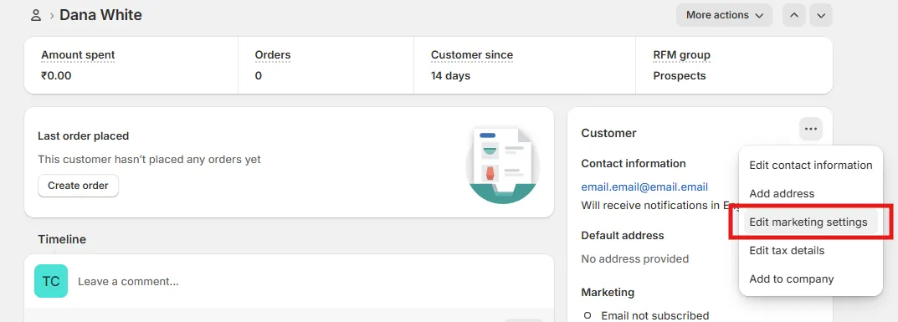Click the TC avatar in Timeline
Viewport: 898px width, 322px height.
[51, 281]
